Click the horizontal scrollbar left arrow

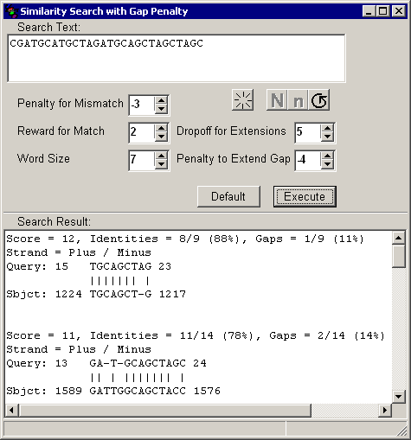[x=12, y=410]
